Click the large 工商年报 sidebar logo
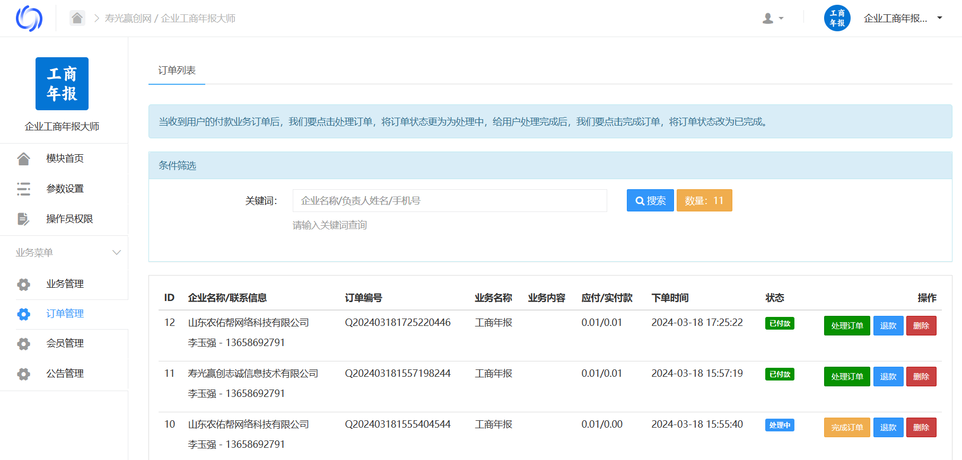The height and width of the screenshot is (460, 962). [62, 84]
